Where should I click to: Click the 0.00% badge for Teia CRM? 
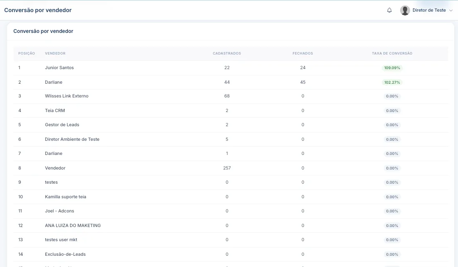(392, 111)
